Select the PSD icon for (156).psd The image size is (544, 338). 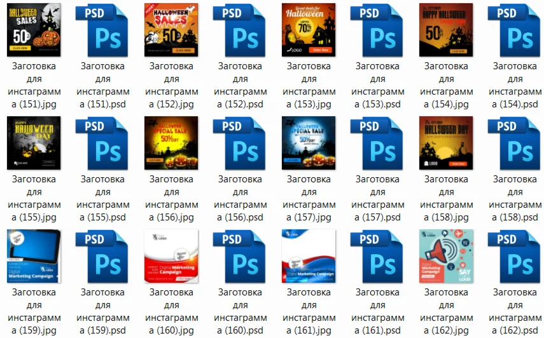[239, 144]
